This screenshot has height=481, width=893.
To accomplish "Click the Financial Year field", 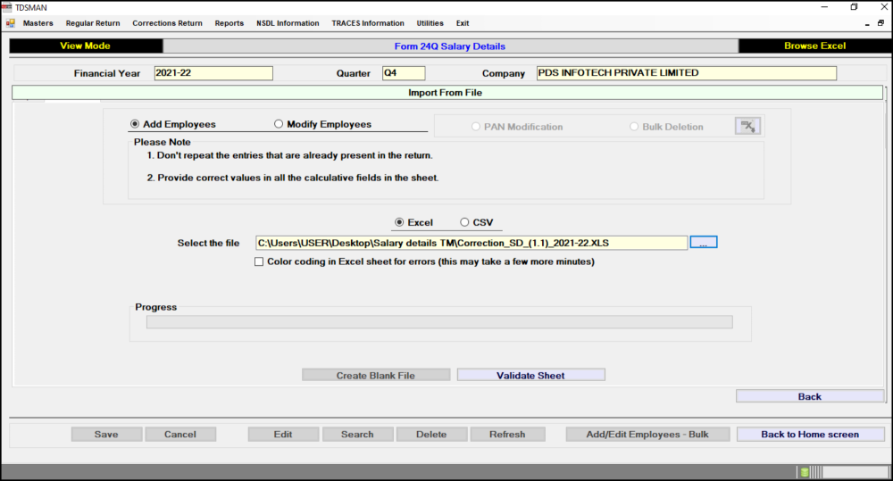I will [x=213, y=73].
